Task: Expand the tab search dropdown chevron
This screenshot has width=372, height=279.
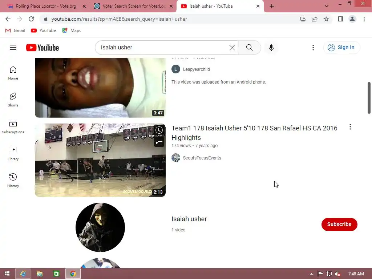Action: point(327,6)
